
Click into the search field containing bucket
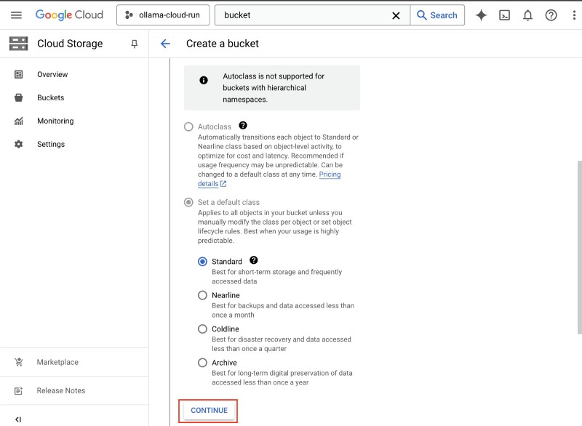pyautogui.click(x=306, y=15)
